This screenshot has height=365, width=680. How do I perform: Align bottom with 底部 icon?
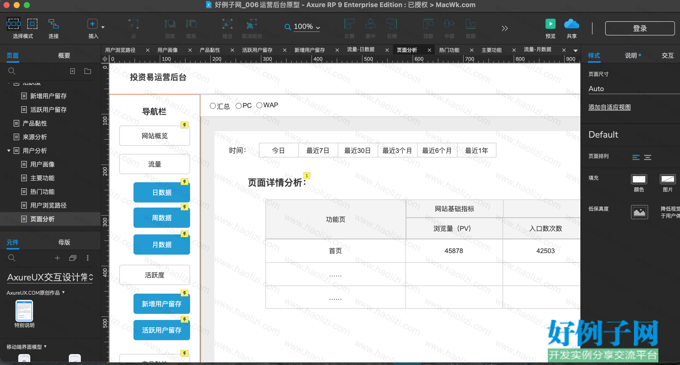point(470,24)
